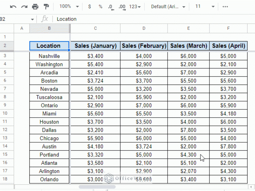Click the Atlanta cell
Viewport: 255px width, 191px height.
[49, 163]
